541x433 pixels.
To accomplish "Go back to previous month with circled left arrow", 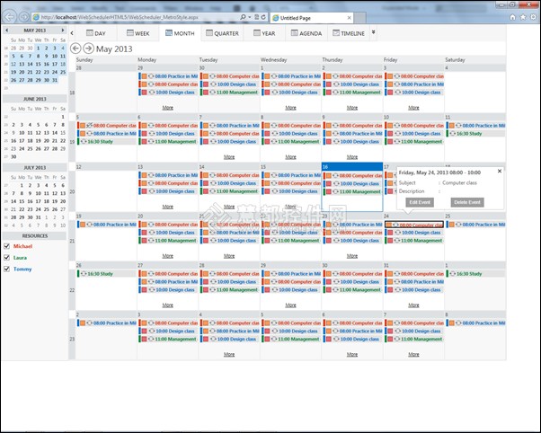I will [x=75, y=49].
